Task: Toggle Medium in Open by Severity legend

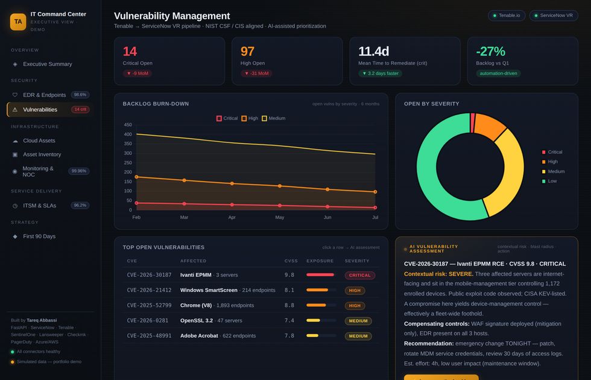Action: (x=553, y=171)
